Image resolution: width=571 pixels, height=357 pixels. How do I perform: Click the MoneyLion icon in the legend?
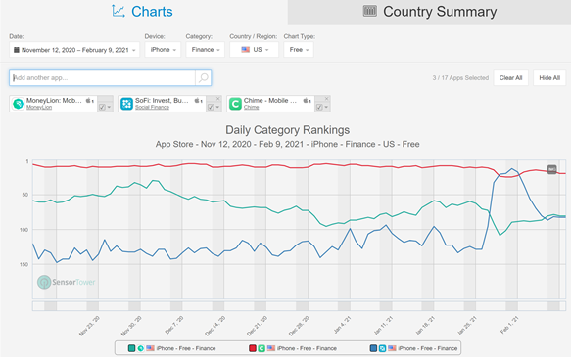pos(141,348)
